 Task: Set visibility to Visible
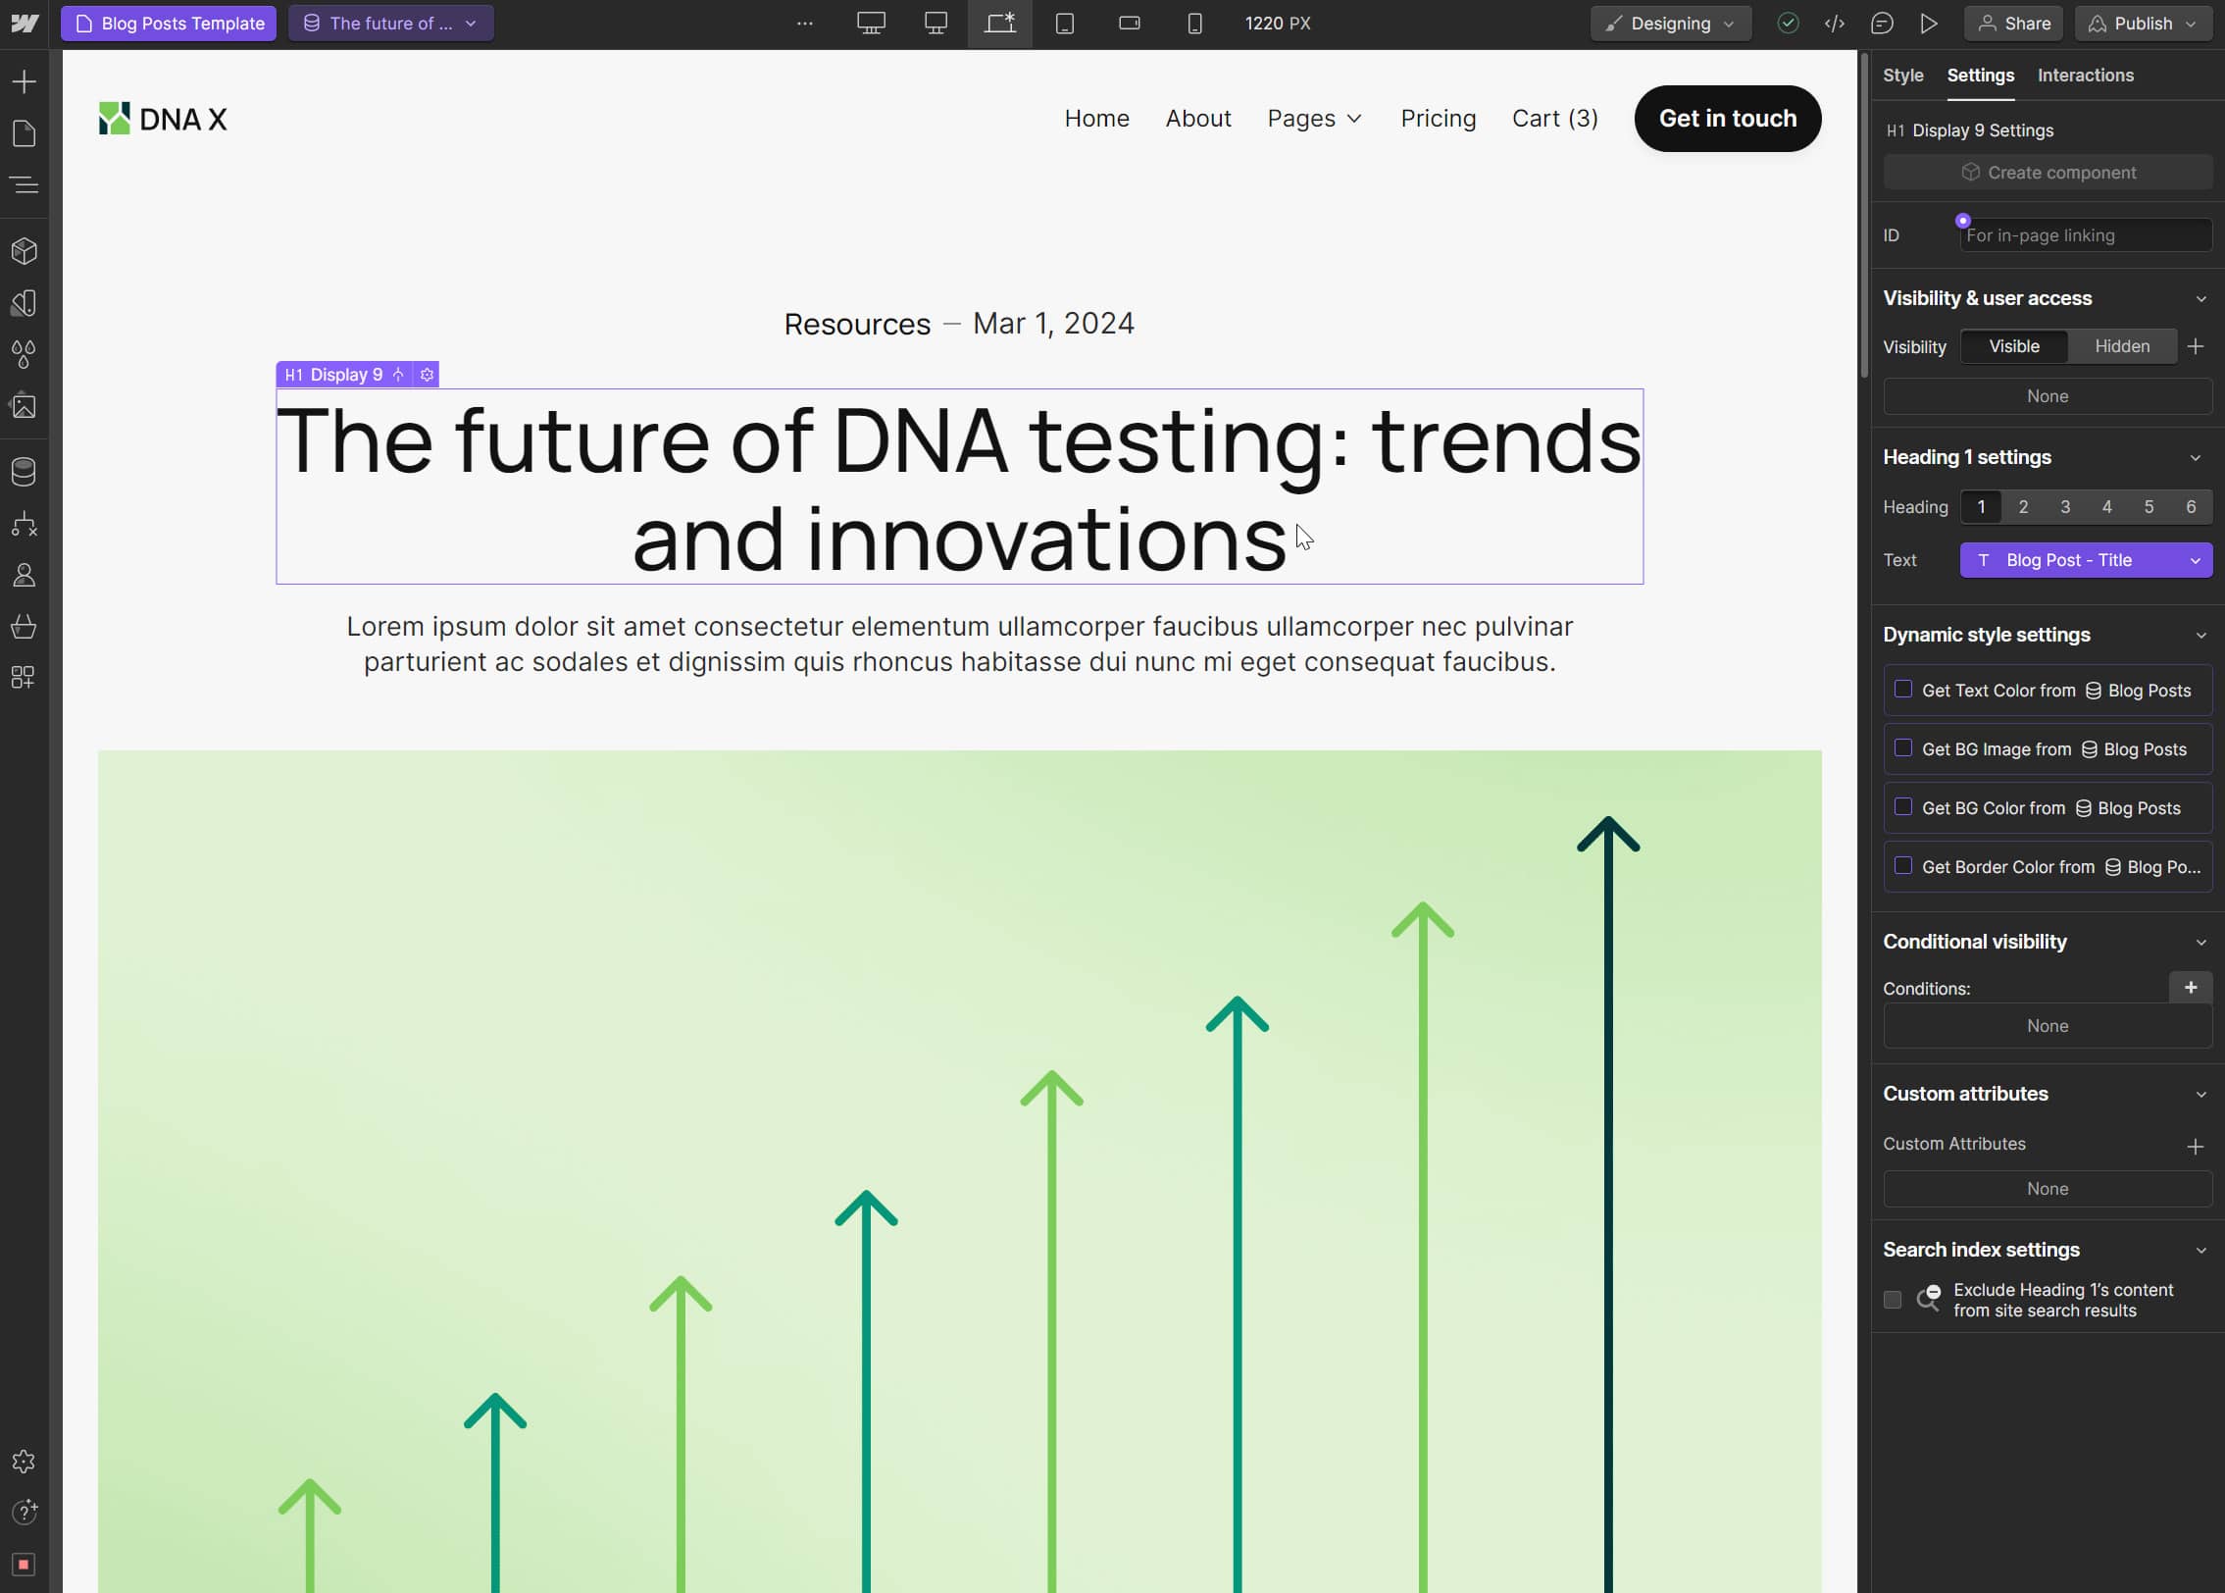2014,346
